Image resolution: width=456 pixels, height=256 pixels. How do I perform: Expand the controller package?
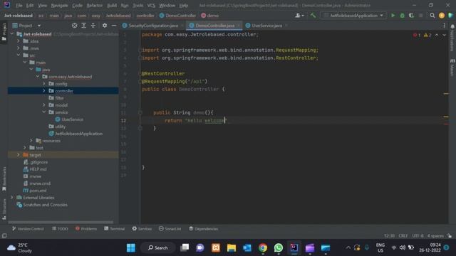coord(44,91)
